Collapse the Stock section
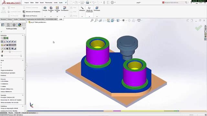Image resolution: width=207 pixels, height=116 pixels. pos(23,60)
